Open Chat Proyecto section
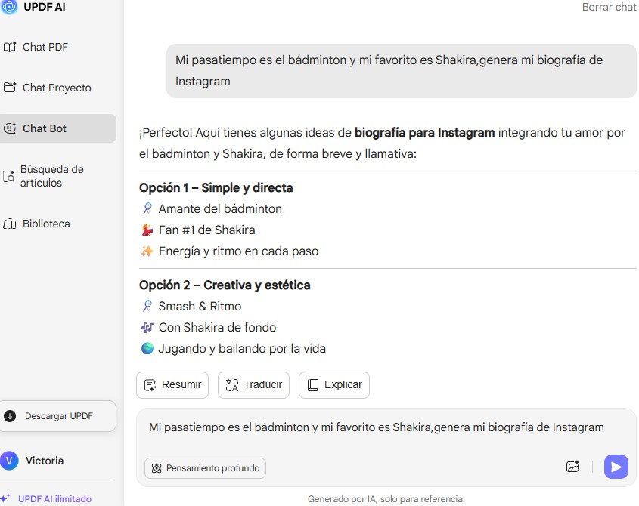Image resolution: width=639 pixels, height=506 pixels. [x=48, y=88]
